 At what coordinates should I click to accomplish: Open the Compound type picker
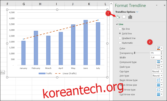160,62
